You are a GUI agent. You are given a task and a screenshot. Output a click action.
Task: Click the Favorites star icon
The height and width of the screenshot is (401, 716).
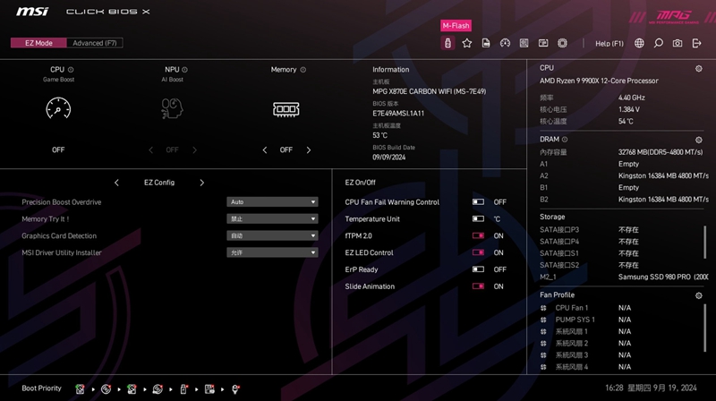coord(467,43)
